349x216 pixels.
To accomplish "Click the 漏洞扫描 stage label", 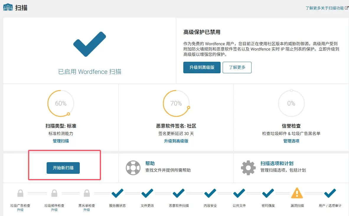I will [297, 206].
